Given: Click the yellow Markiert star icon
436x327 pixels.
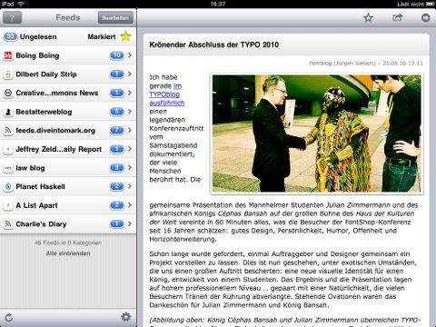Looking at the screenshot, I should [x=125, y=36].
